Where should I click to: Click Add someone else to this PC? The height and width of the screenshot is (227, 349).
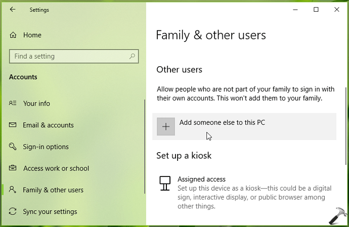[222, 122]
